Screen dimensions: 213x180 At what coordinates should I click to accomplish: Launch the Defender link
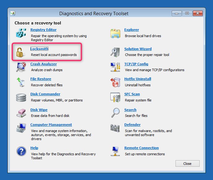tap(132, 125)
